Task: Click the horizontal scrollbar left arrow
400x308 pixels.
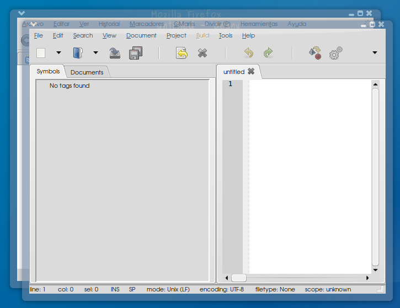Action: (227, 278)
